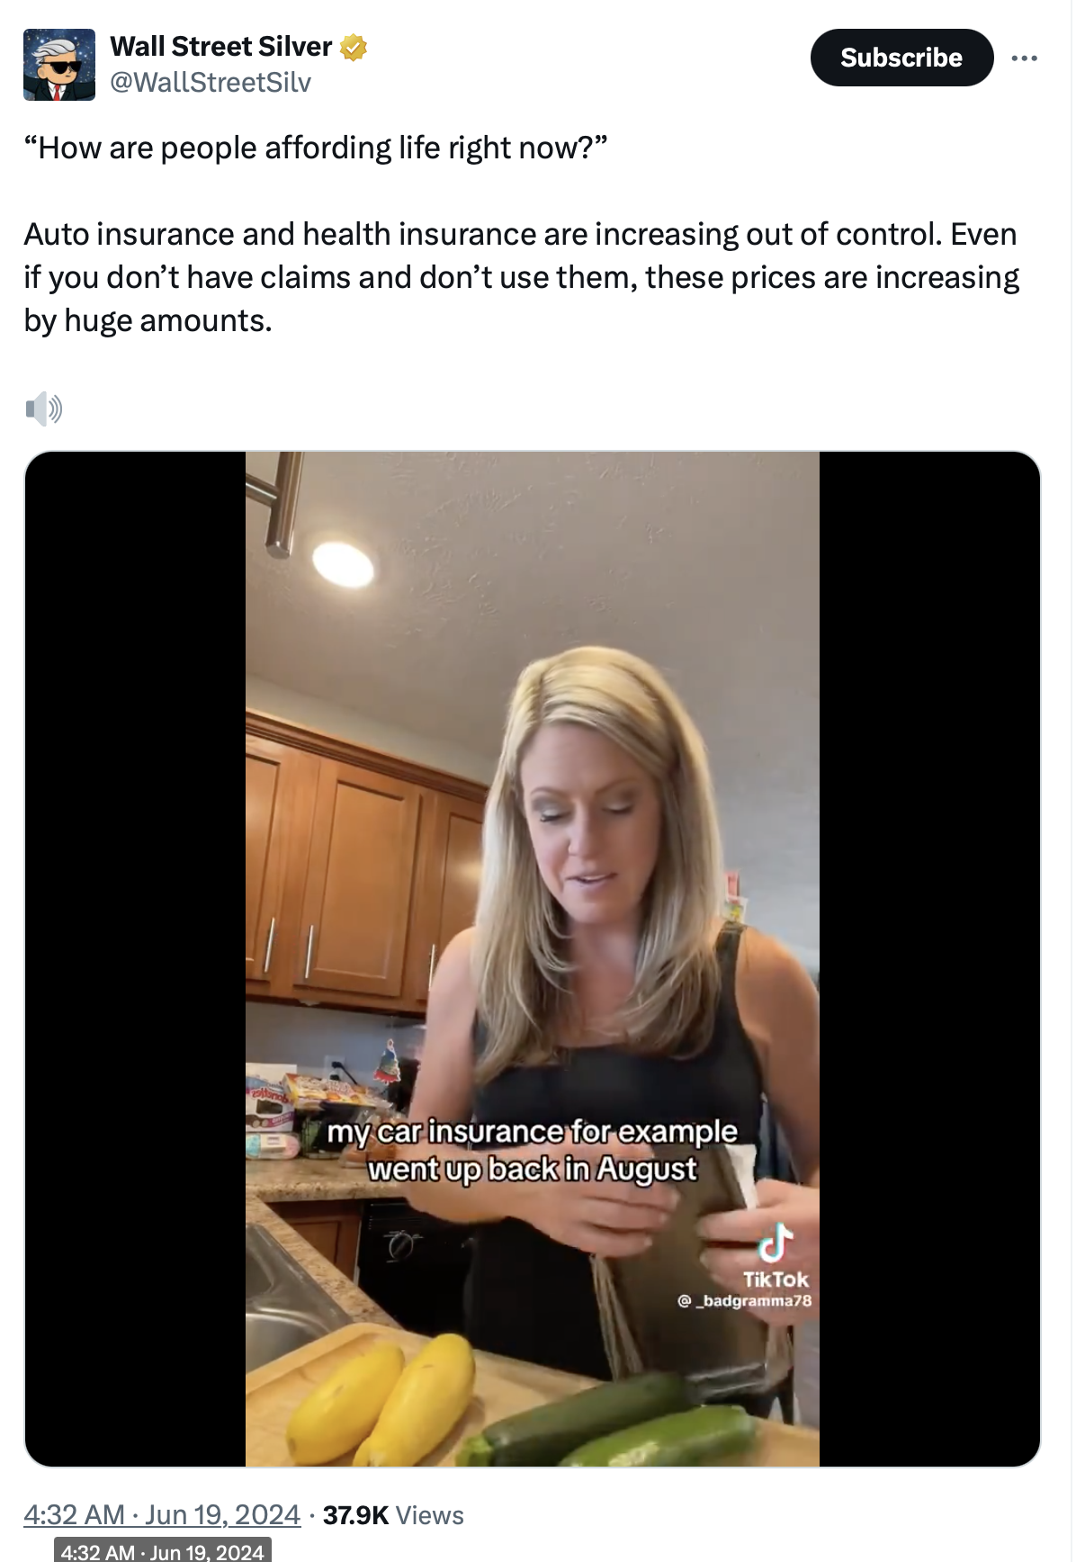Click the yellow squash in the video frame
Image resolution: width=1085 pixels, height=1562 pixels.
click(x=382, y=1400)
